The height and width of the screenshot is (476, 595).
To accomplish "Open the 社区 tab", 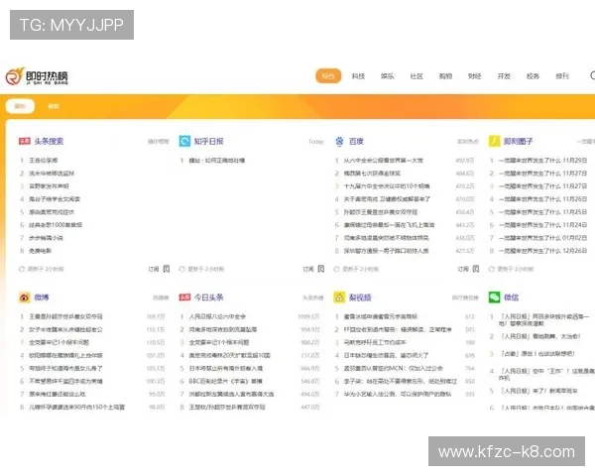I will pyautogui.click(x=416, y=76).
